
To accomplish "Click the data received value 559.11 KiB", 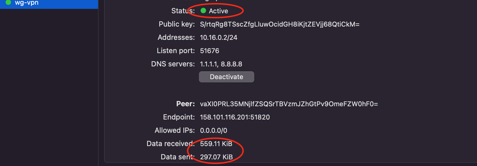I will click(x=216, y=144).
